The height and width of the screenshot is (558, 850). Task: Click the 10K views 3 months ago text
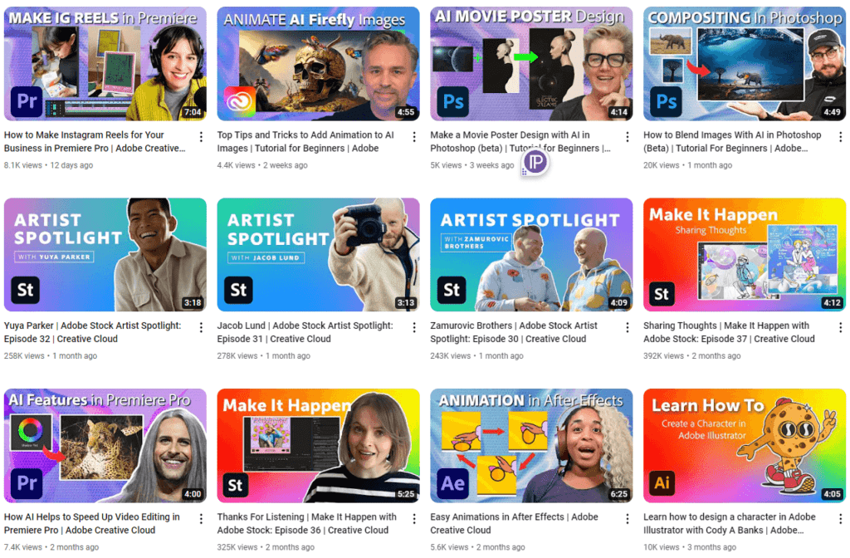point(690,548)
